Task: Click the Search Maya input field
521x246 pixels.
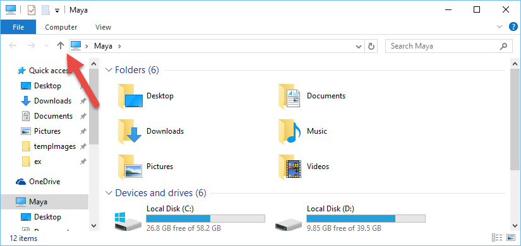Action: pyautogui.click(x=448, y=46)
